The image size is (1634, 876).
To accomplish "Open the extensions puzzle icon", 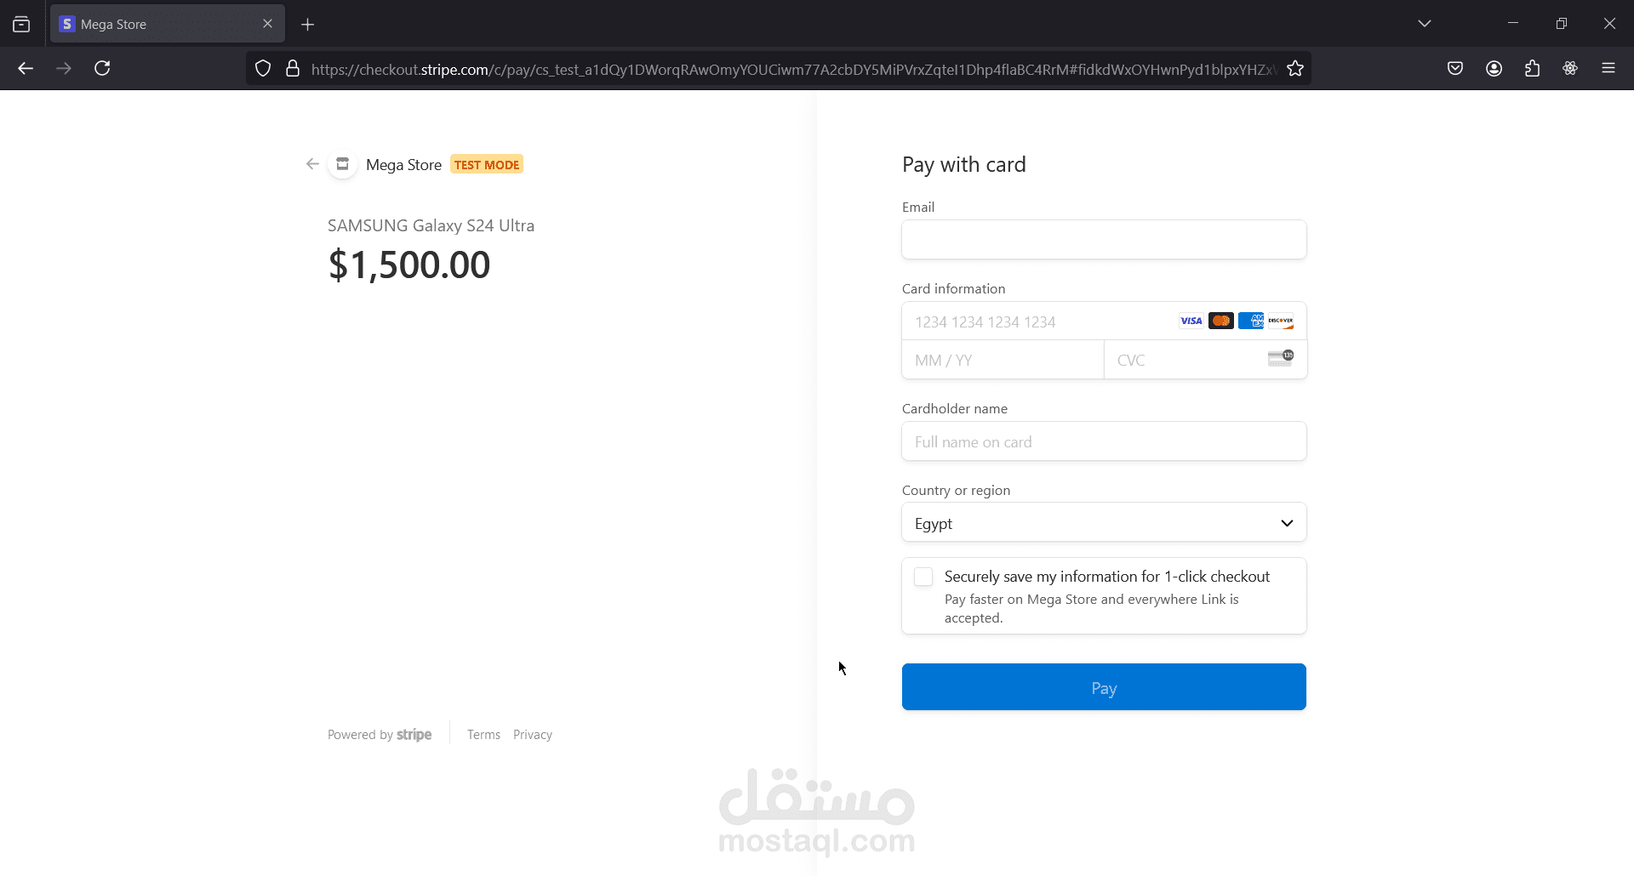I will (1532, 69).
